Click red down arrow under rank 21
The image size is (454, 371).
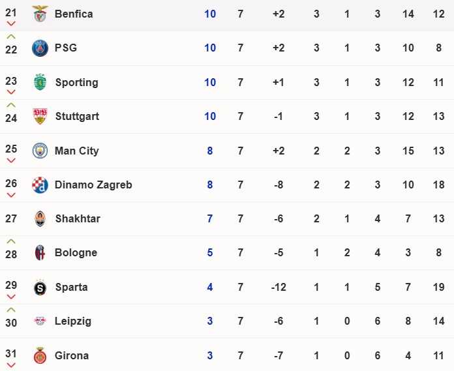[11, 23]
